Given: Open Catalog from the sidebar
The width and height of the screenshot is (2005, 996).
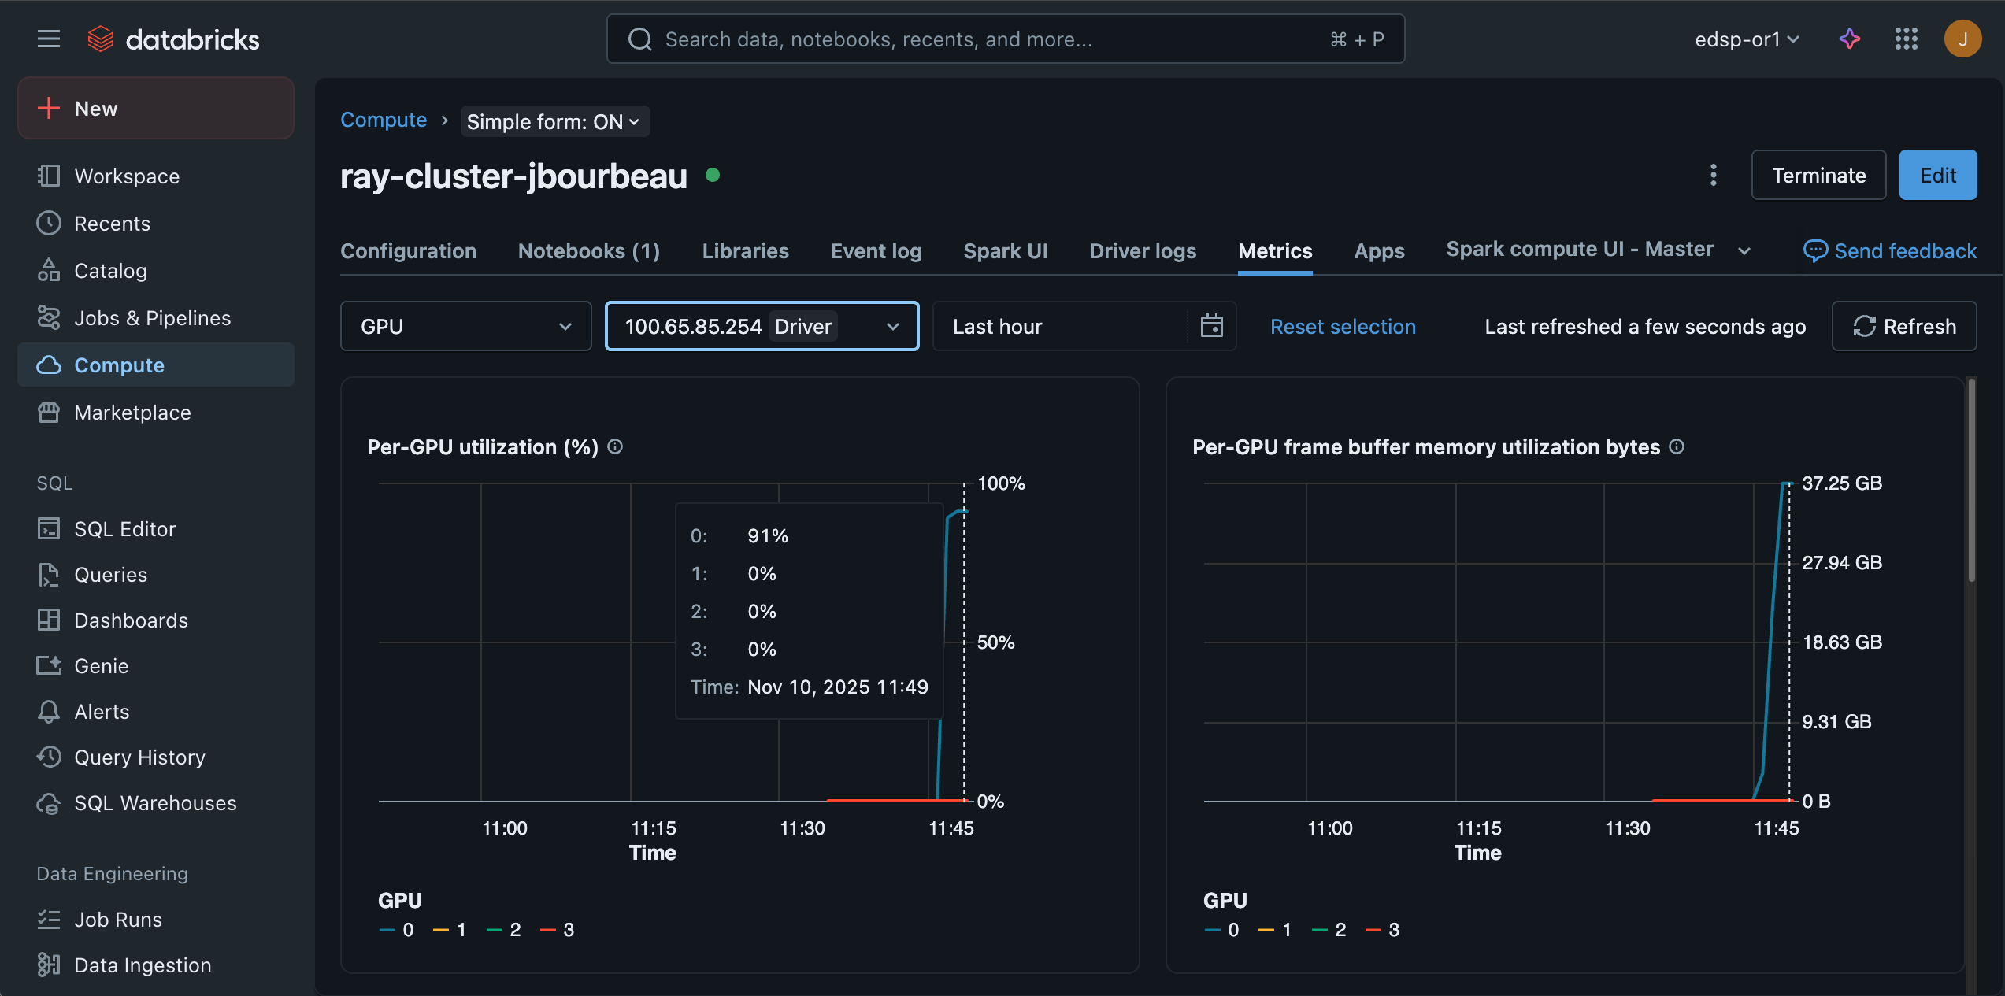Looking at the screenshot, I should point(110,271).
